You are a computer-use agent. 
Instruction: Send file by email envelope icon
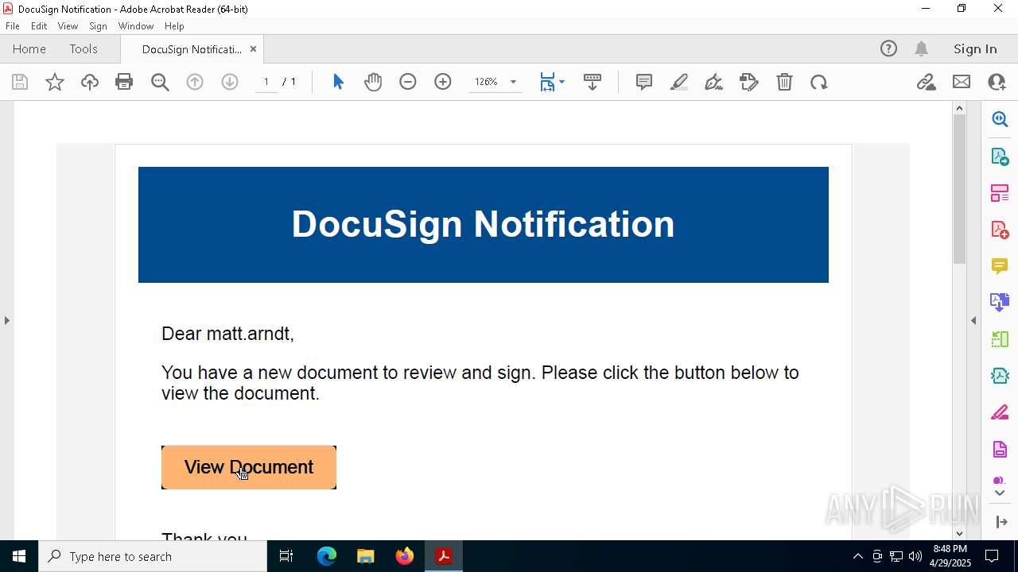[x=962, y=82]
